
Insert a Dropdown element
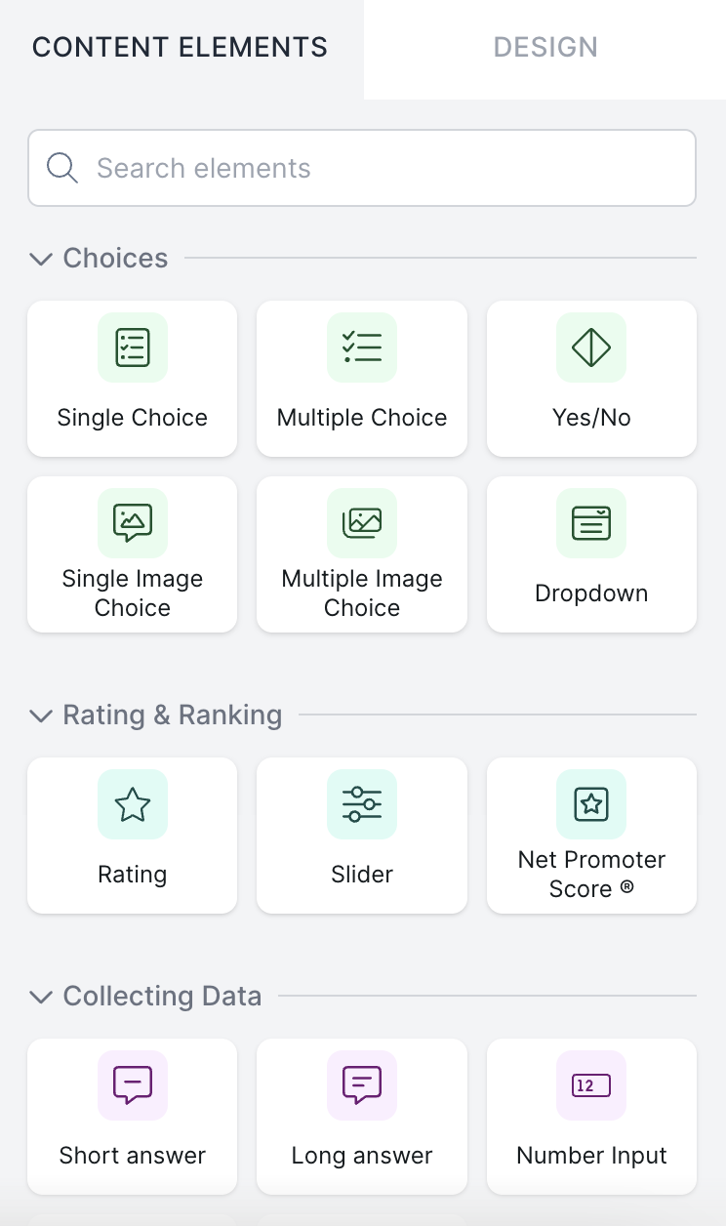coord(591,553)
